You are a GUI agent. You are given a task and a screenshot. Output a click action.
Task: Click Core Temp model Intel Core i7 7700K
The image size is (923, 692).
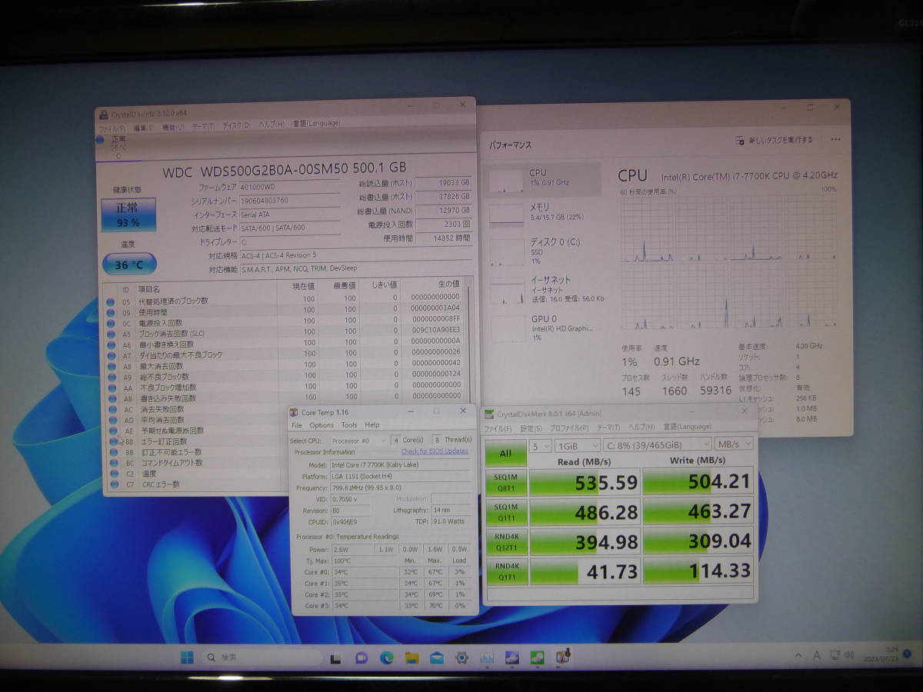tap(398, 465)
